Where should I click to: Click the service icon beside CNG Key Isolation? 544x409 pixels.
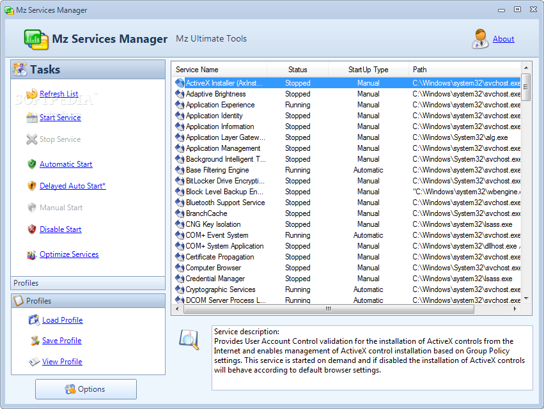(180, 224)
